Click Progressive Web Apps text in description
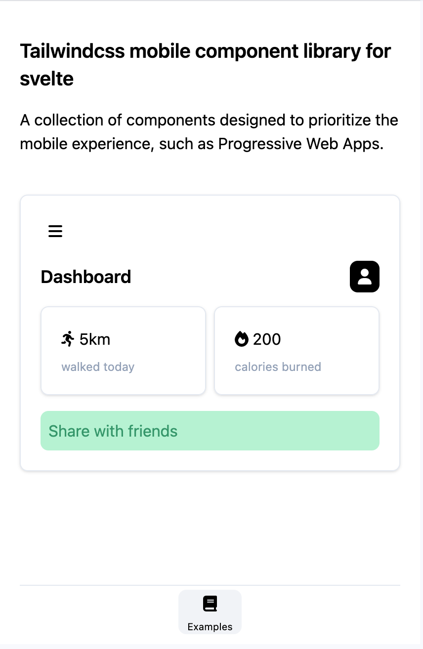 [x=300, y=144]
